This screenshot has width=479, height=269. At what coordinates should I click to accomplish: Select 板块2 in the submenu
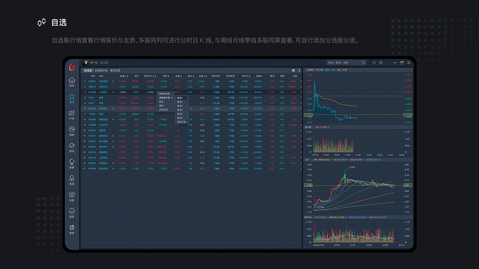pyautogui.click(x=180, y=102)
